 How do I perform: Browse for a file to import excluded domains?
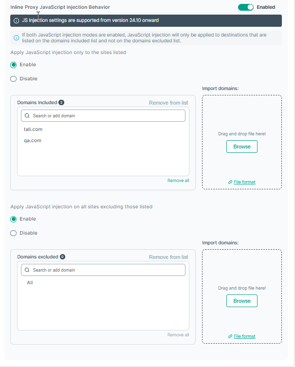[x=242, y=301]
